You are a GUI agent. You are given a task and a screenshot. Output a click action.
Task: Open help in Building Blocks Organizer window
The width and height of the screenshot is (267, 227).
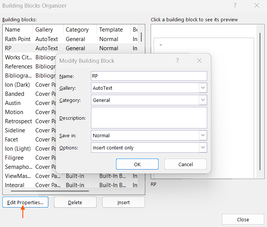pos(235,5)
